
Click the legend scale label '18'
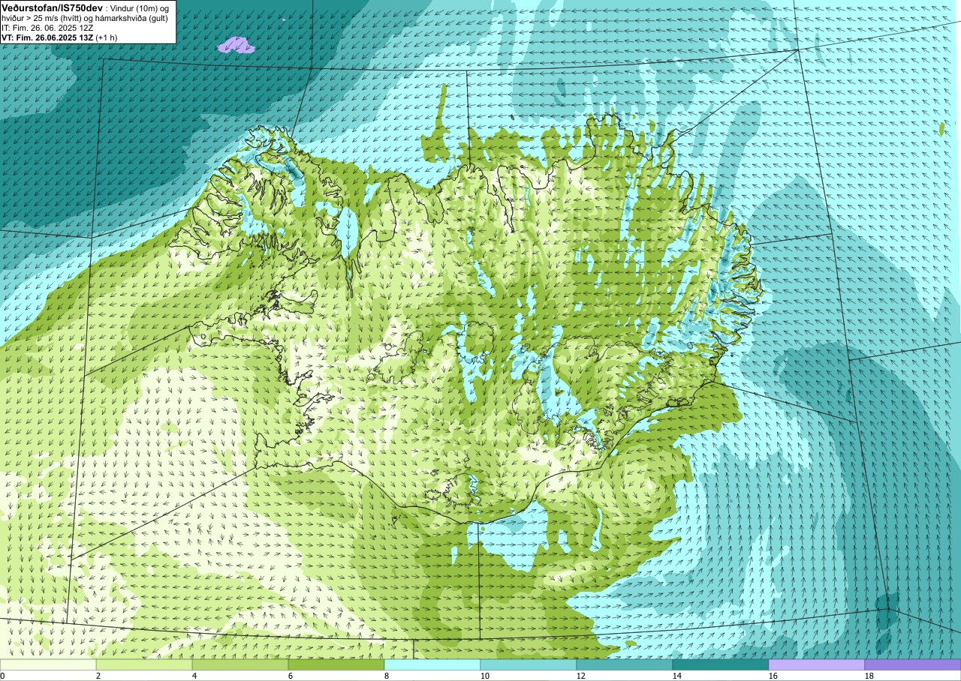[869, 676]
